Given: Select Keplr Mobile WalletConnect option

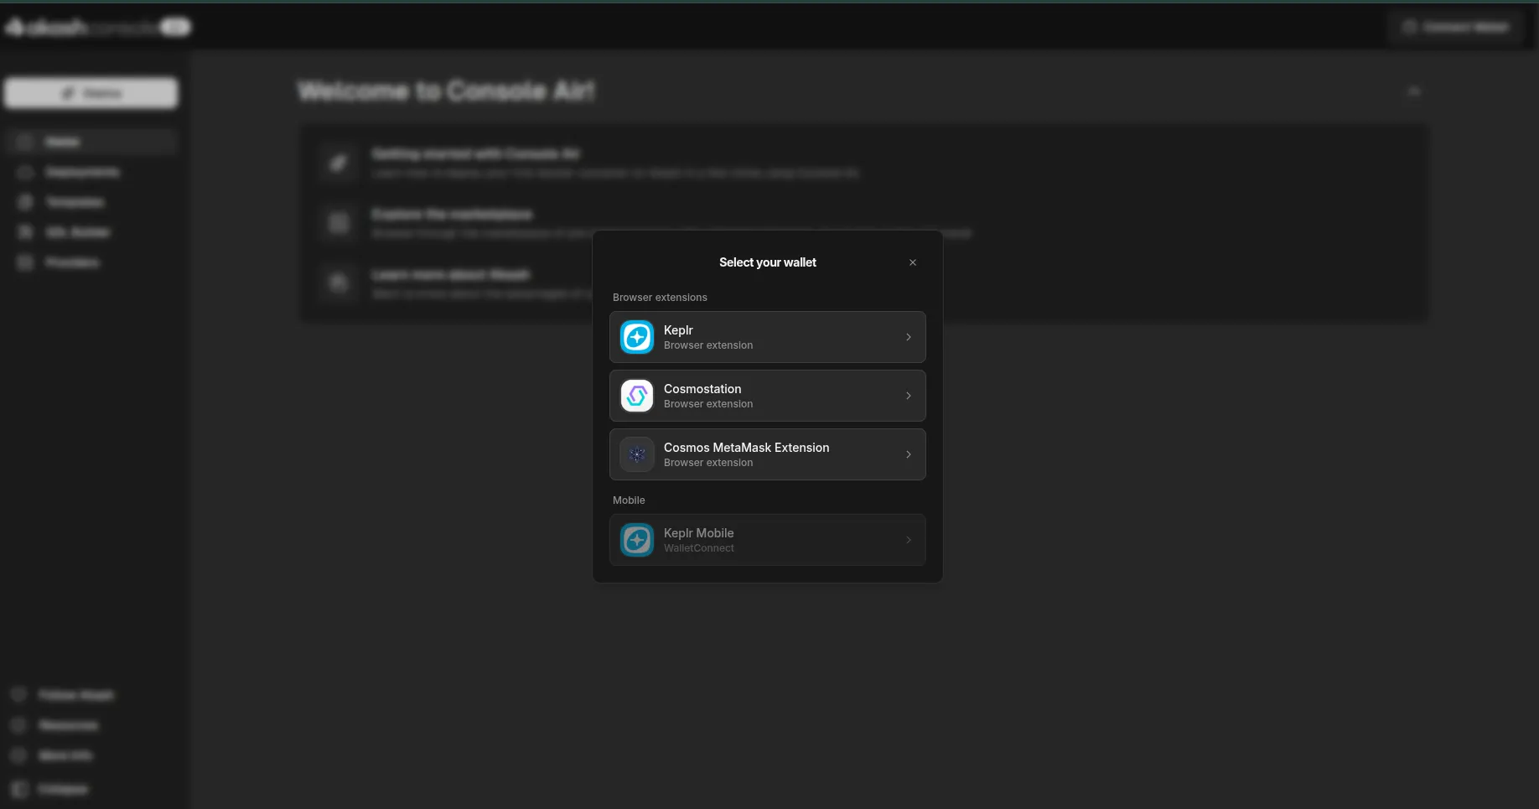Looking at the screenshot, I should pos(768,540).
